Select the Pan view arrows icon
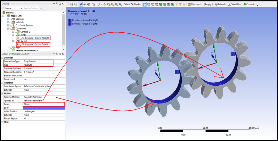 pyautogui.click(x=105, y=4)
